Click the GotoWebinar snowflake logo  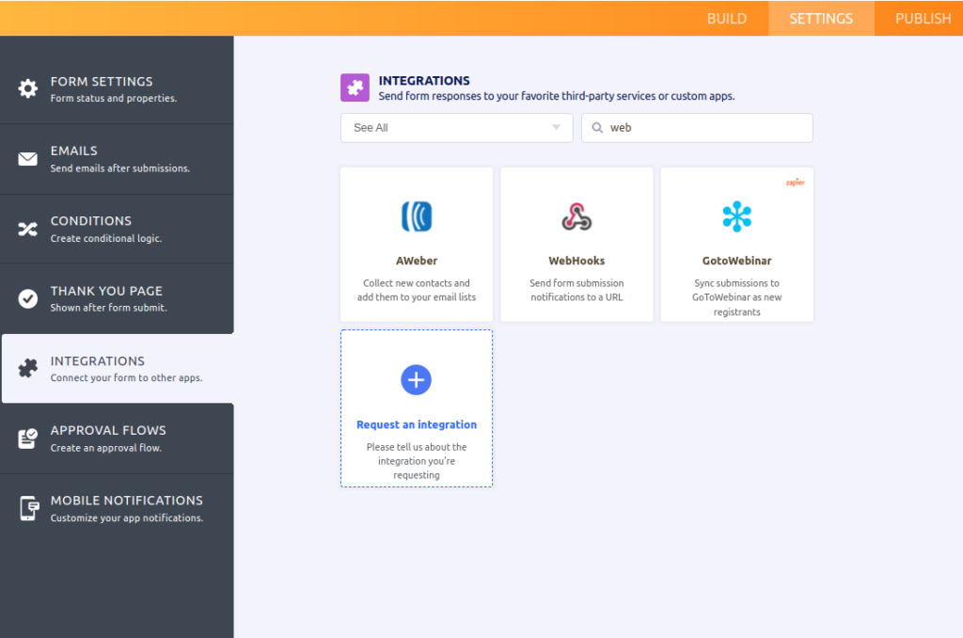(736, 217)
